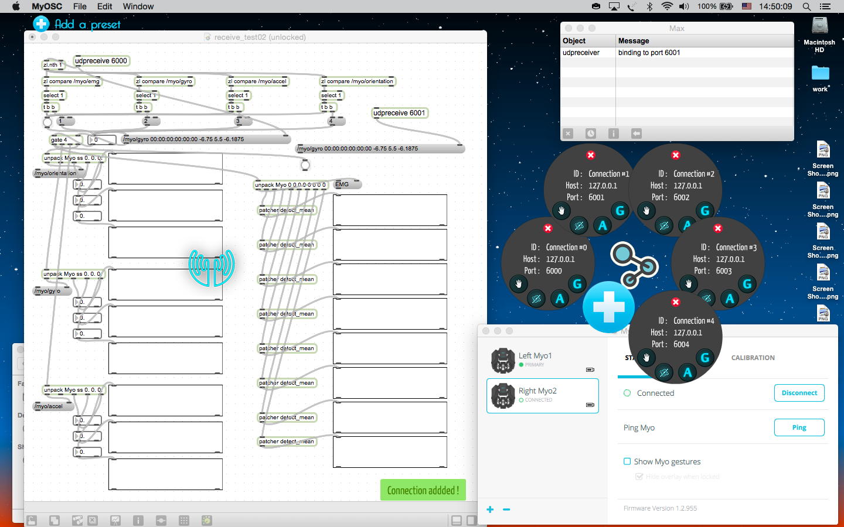Toggle gyro G on Connection #0
This screenshot has height=527, width=844.
pos(577,284)
